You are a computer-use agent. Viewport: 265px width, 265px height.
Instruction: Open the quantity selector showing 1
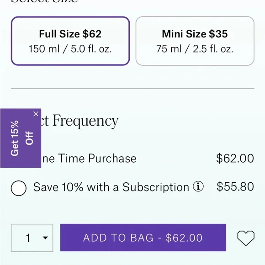[x=32, y=238]
